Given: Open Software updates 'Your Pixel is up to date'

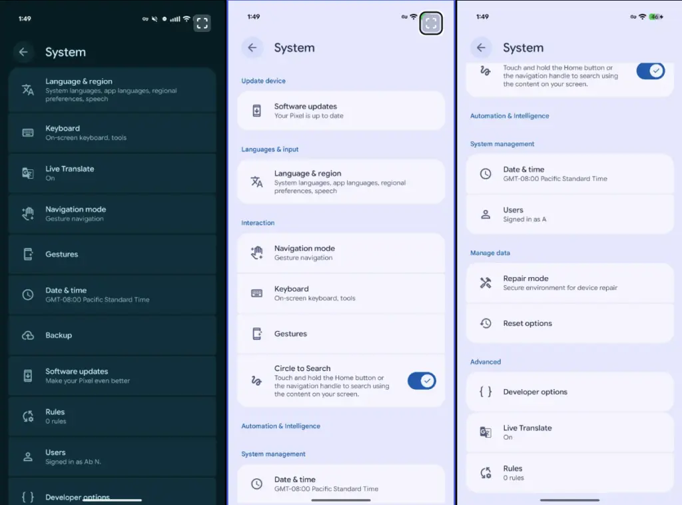Looking at the screenshot, I should (341, 111).
